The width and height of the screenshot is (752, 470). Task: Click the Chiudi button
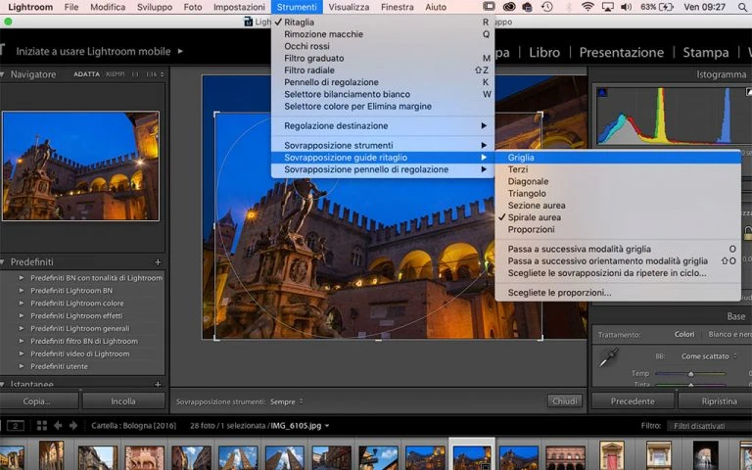click(x=564, y=400)
